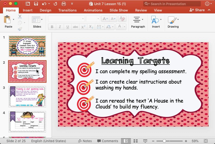Screen dimensions: 215x144
Task: Open the smiley feedback menu
Action: 208,4
